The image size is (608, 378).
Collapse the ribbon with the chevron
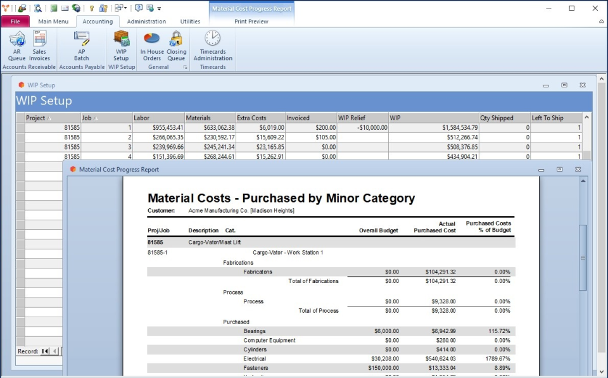pos(601,22)
